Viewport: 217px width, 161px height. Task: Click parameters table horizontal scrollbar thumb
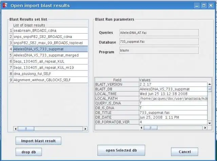tap(151, 128)
